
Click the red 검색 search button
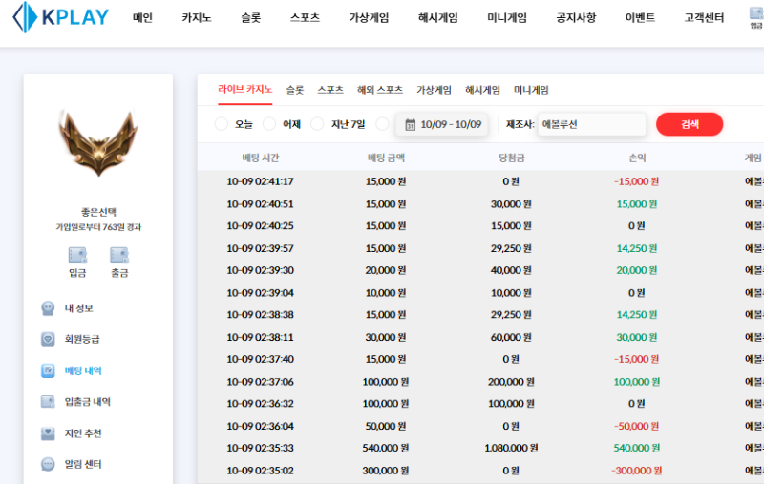pos(689,124)
